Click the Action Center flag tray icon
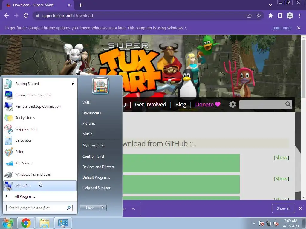This screenshot has height=229, width=306. (x=261, y=223)
